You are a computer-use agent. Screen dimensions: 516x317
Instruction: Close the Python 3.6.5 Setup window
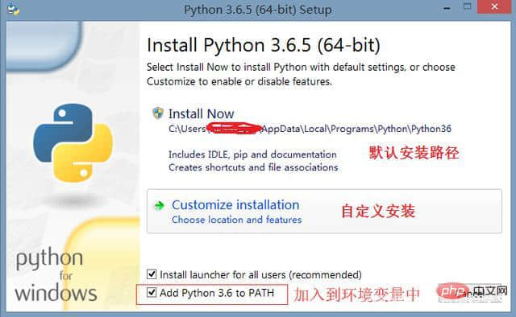pyautogui.click(x=494, y=6)
